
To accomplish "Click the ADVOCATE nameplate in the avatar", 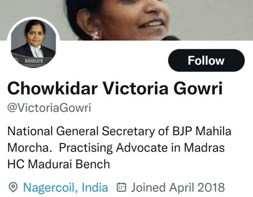I will [x=34, y=61].
